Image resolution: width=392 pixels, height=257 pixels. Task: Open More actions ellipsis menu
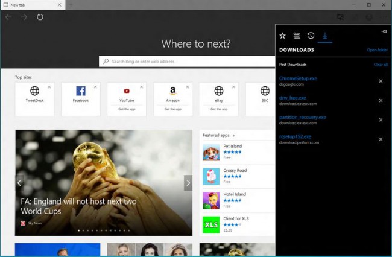(x=383, y=17)
